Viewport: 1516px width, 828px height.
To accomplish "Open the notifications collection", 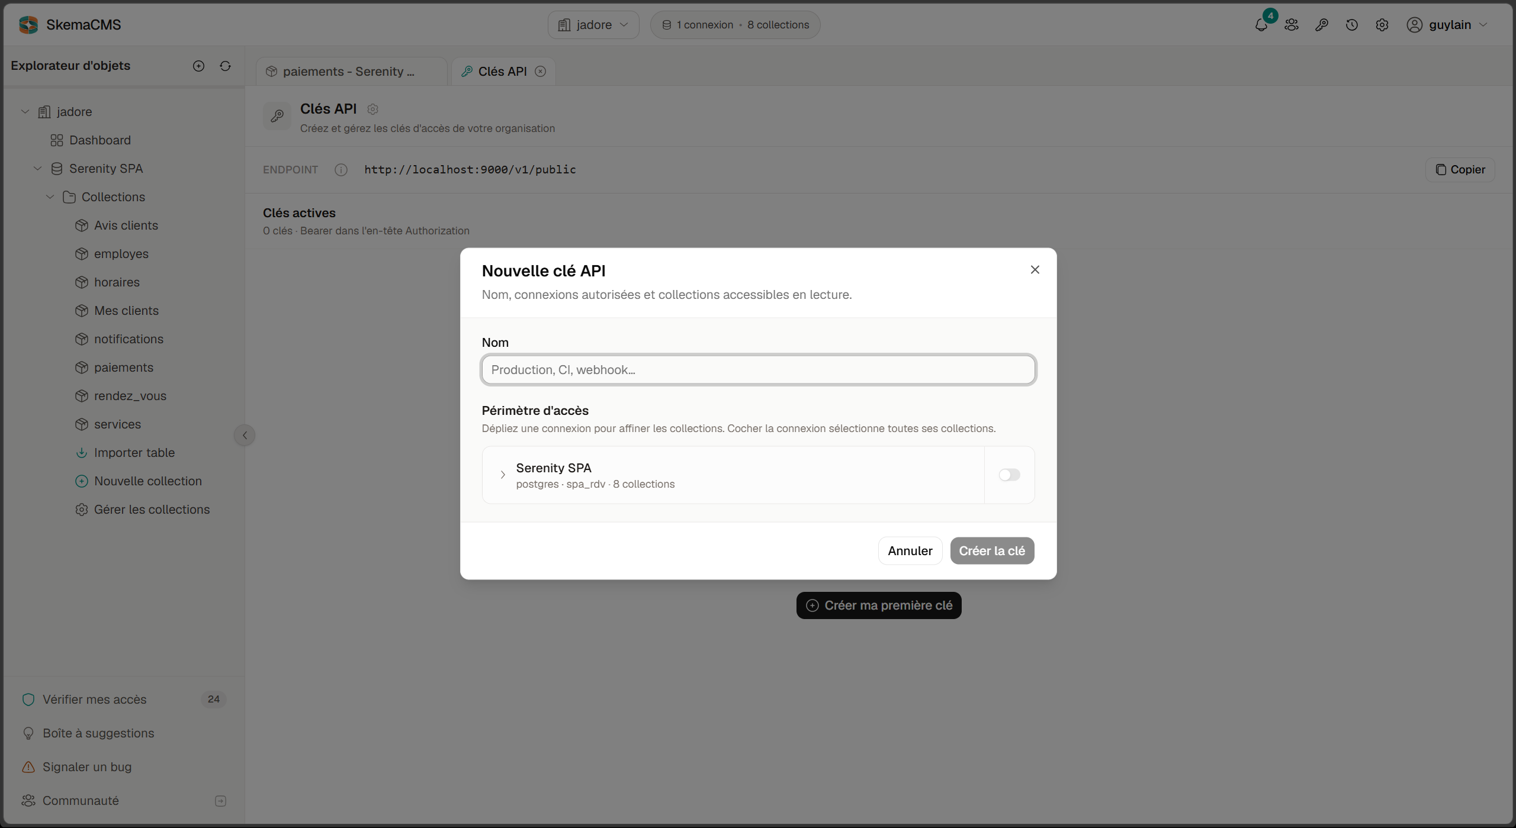I will click(x=129, y=339).
